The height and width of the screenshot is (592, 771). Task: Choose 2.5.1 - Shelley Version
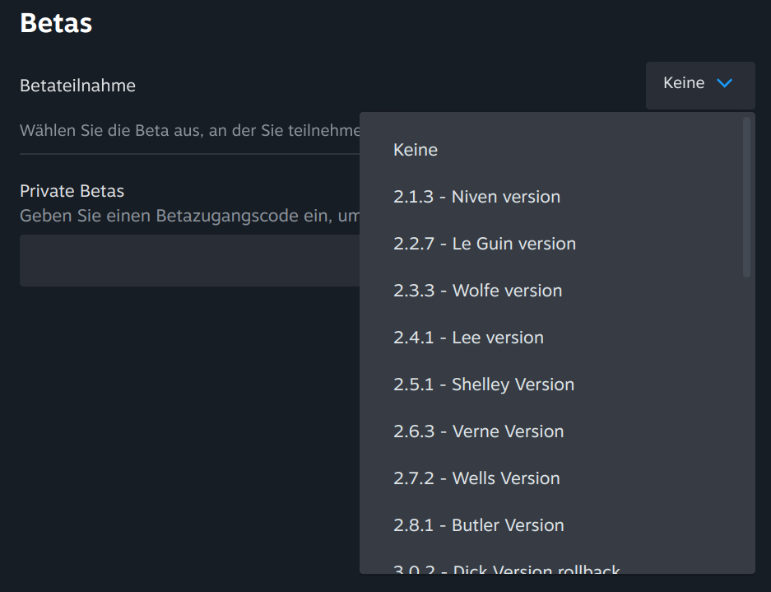tap(484, 385)
